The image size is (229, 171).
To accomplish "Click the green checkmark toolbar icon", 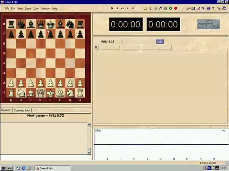I will (170, 8).
